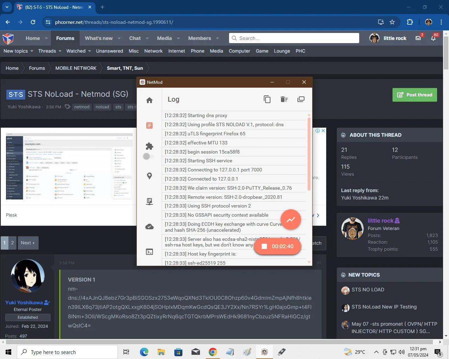Open Task View on the taskbar

126,352
